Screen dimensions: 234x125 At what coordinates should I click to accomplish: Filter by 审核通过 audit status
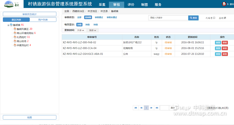pyautogui.click(x=99, y=17)
